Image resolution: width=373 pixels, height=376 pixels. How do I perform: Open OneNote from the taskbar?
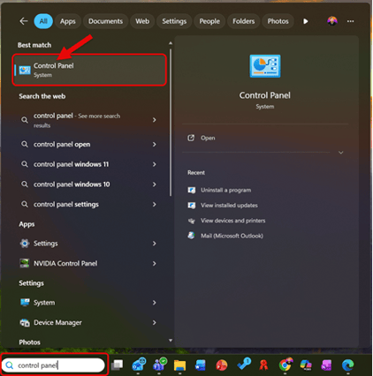(326, 365)
